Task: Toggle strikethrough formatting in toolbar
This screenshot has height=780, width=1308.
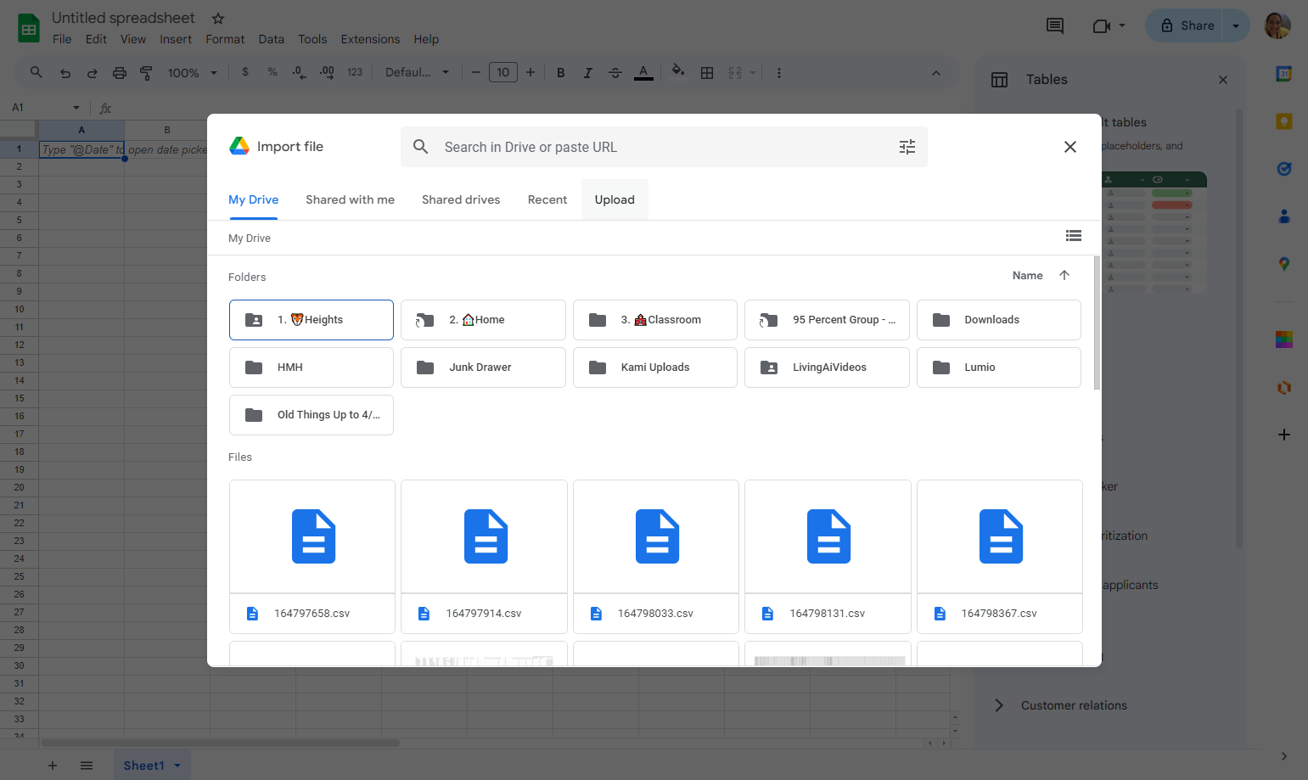Action: [x=615, y=73]
